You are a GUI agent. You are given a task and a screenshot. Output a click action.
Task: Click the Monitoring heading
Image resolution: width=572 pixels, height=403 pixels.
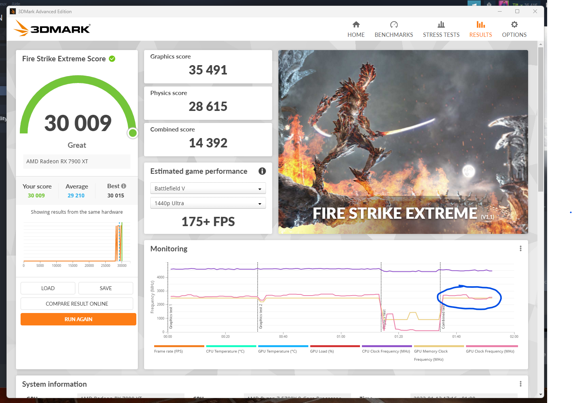tap(169, 249)
